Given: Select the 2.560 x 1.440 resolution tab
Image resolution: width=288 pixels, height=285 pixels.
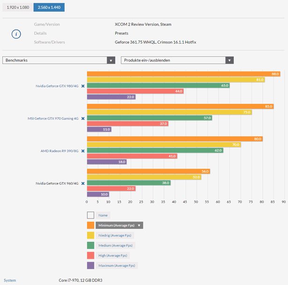Looking at the screenshot, I should coord(49,7).
